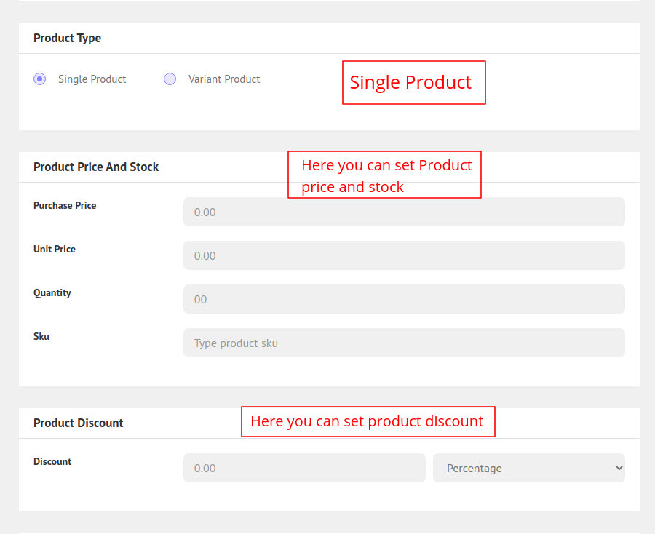The height and width of the screenshot is (534, 655).
Task: Choose the Variant Product radio button
Action: click(170, 79)
